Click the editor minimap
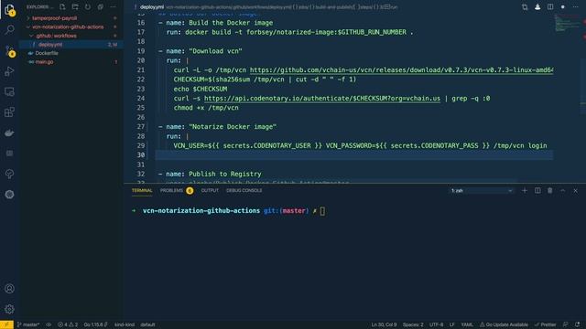This screenshot has height=329, width=586. (567, 23)
